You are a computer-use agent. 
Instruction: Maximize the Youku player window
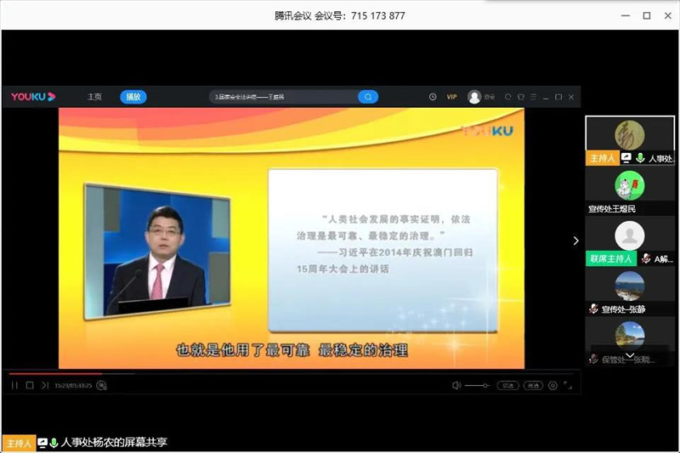(x=558, y=97)
